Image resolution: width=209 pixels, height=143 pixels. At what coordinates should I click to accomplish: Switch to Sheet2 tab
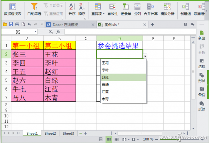50,133
